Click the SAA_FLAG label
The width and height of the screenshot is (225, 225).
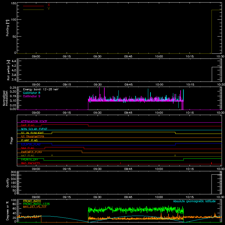(x=28, y=148)
